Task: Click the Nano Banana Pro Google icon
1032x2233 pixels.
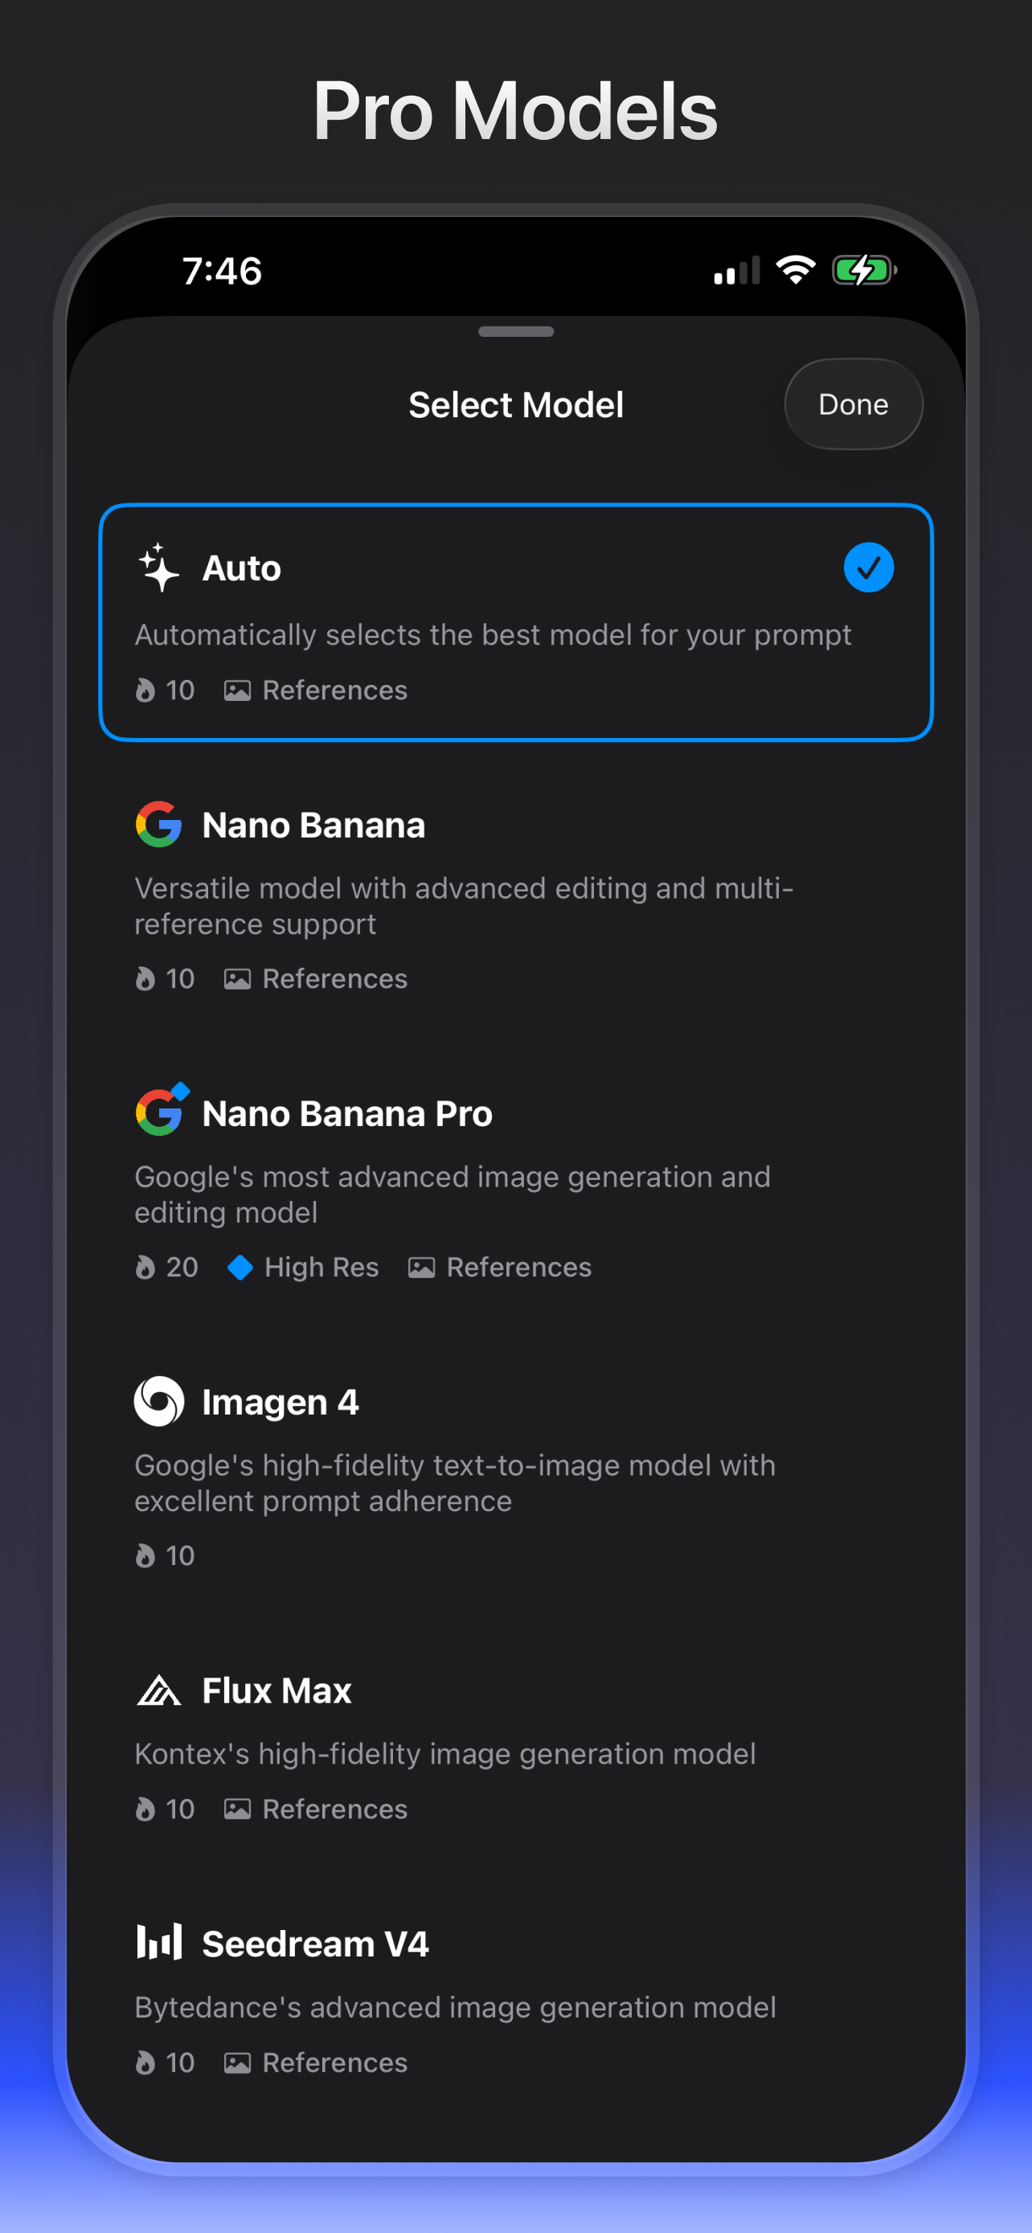Action: click(x=160, y=1112)
